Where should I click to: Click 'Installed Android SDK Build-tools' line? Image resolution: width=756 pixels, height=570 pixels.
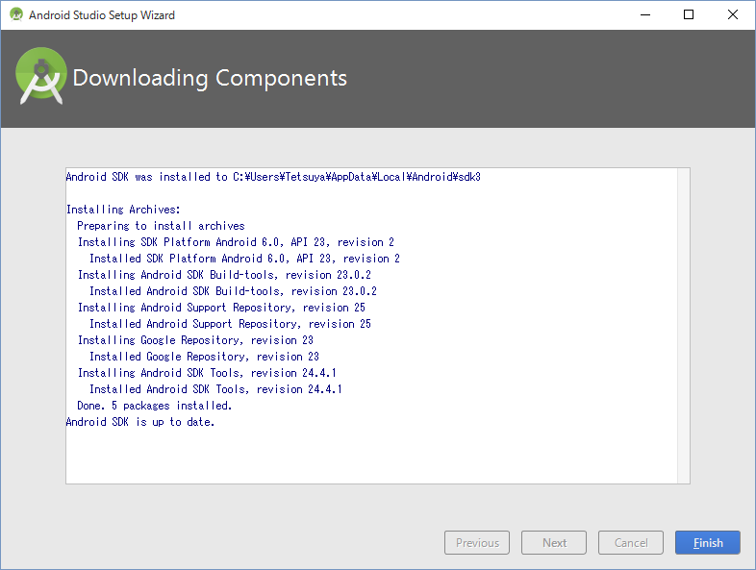(x=233, y=291)
